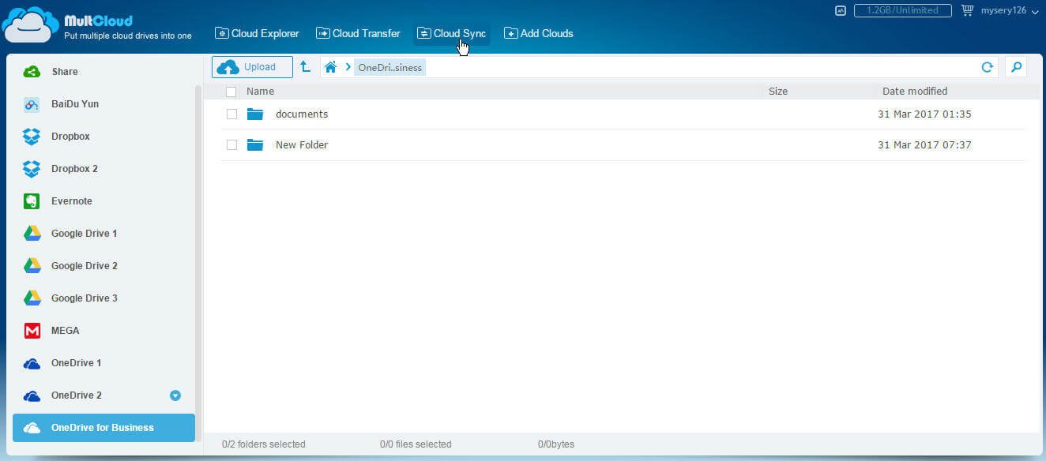Click the MEGA icon in sidebar
Screen dimensions: 1046x461
(32, 331)
